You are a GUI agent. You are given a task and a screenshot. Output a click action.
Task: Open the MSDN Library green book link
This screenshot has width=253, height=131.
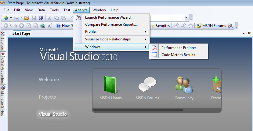(x=111, y=88)
